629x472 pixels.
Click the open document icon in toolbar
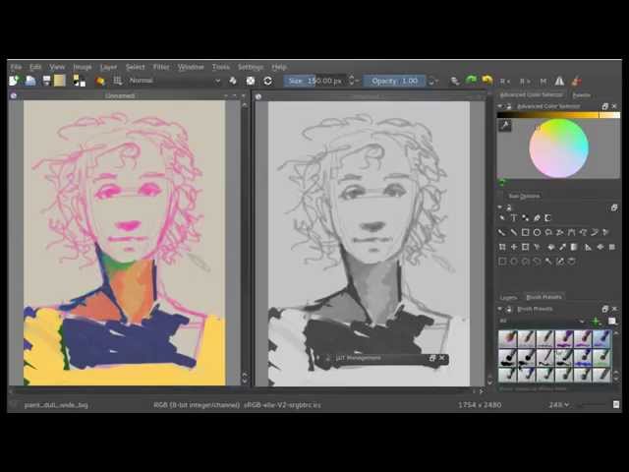(30, 81)
